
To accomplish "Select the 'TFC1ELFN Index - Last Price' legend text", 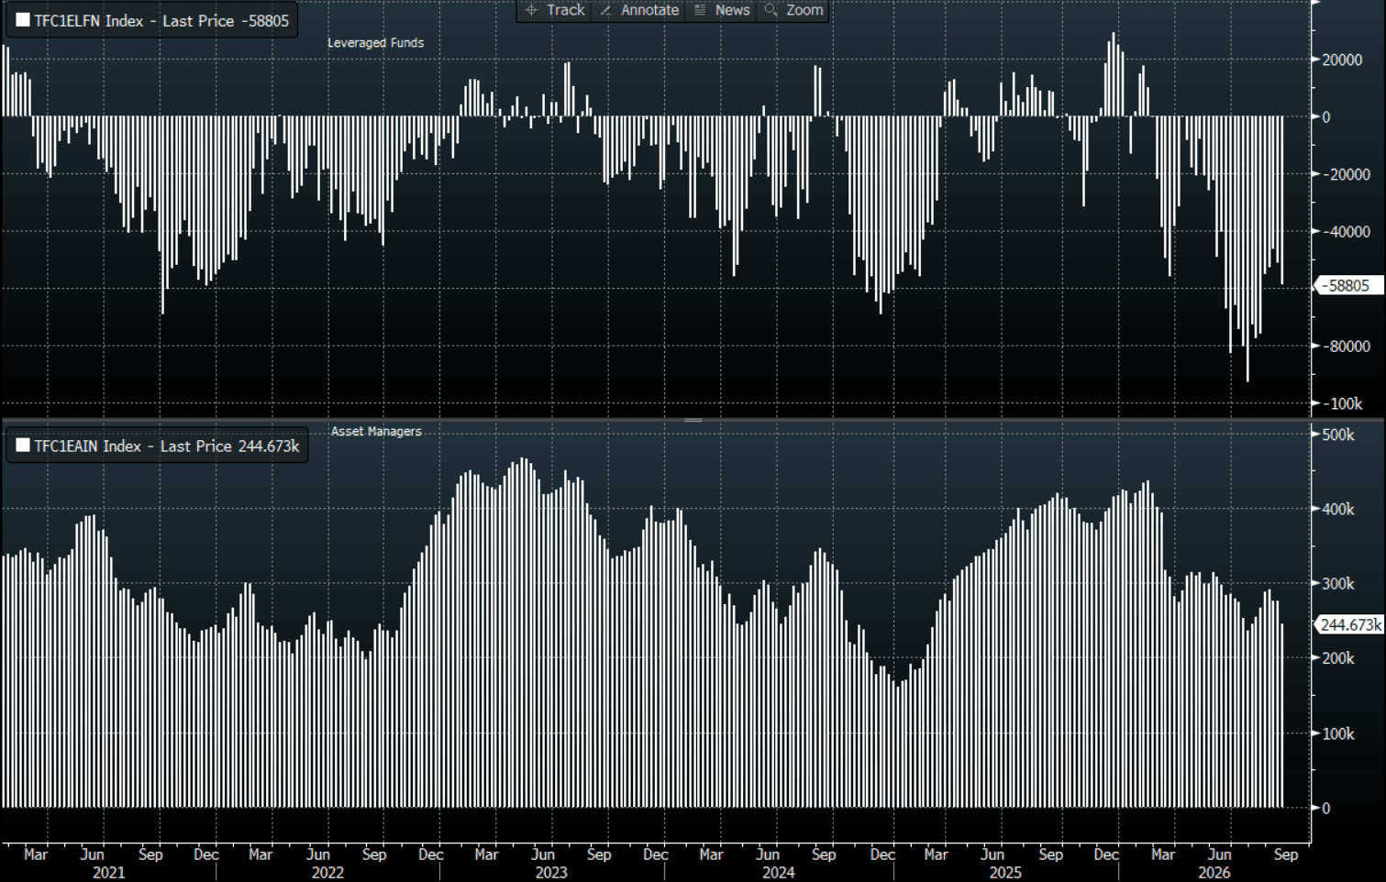I will click(x=134, y=21).
